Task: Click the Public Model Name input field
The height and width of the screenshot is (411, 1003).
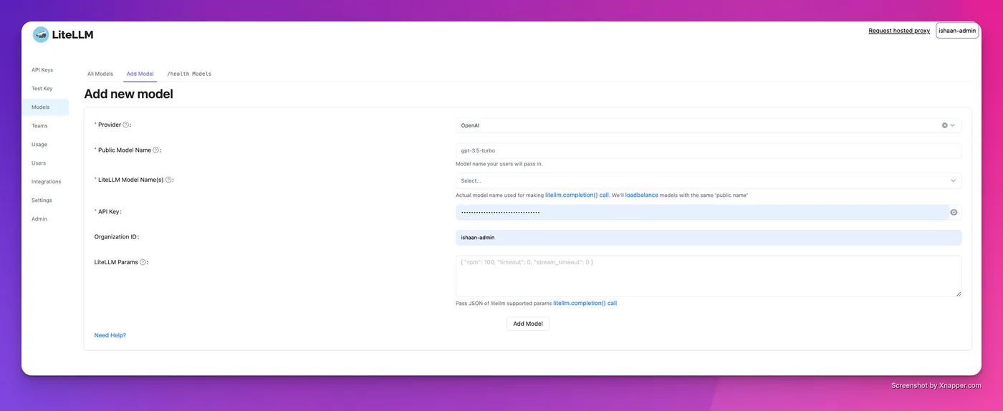Action: [709, 150]
